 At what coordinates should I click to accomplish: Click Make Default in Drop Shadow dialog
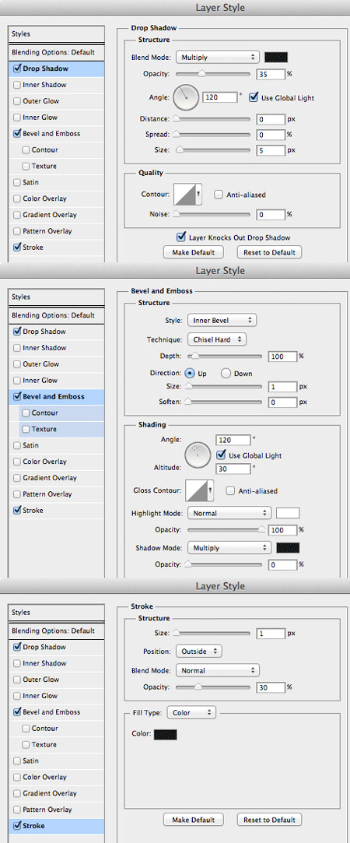point(193,252)
